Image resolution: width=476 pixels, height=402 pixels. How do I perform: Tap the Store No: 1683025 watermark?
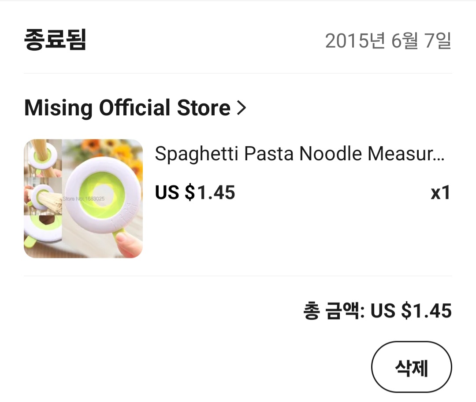click(x=83, y=199)
